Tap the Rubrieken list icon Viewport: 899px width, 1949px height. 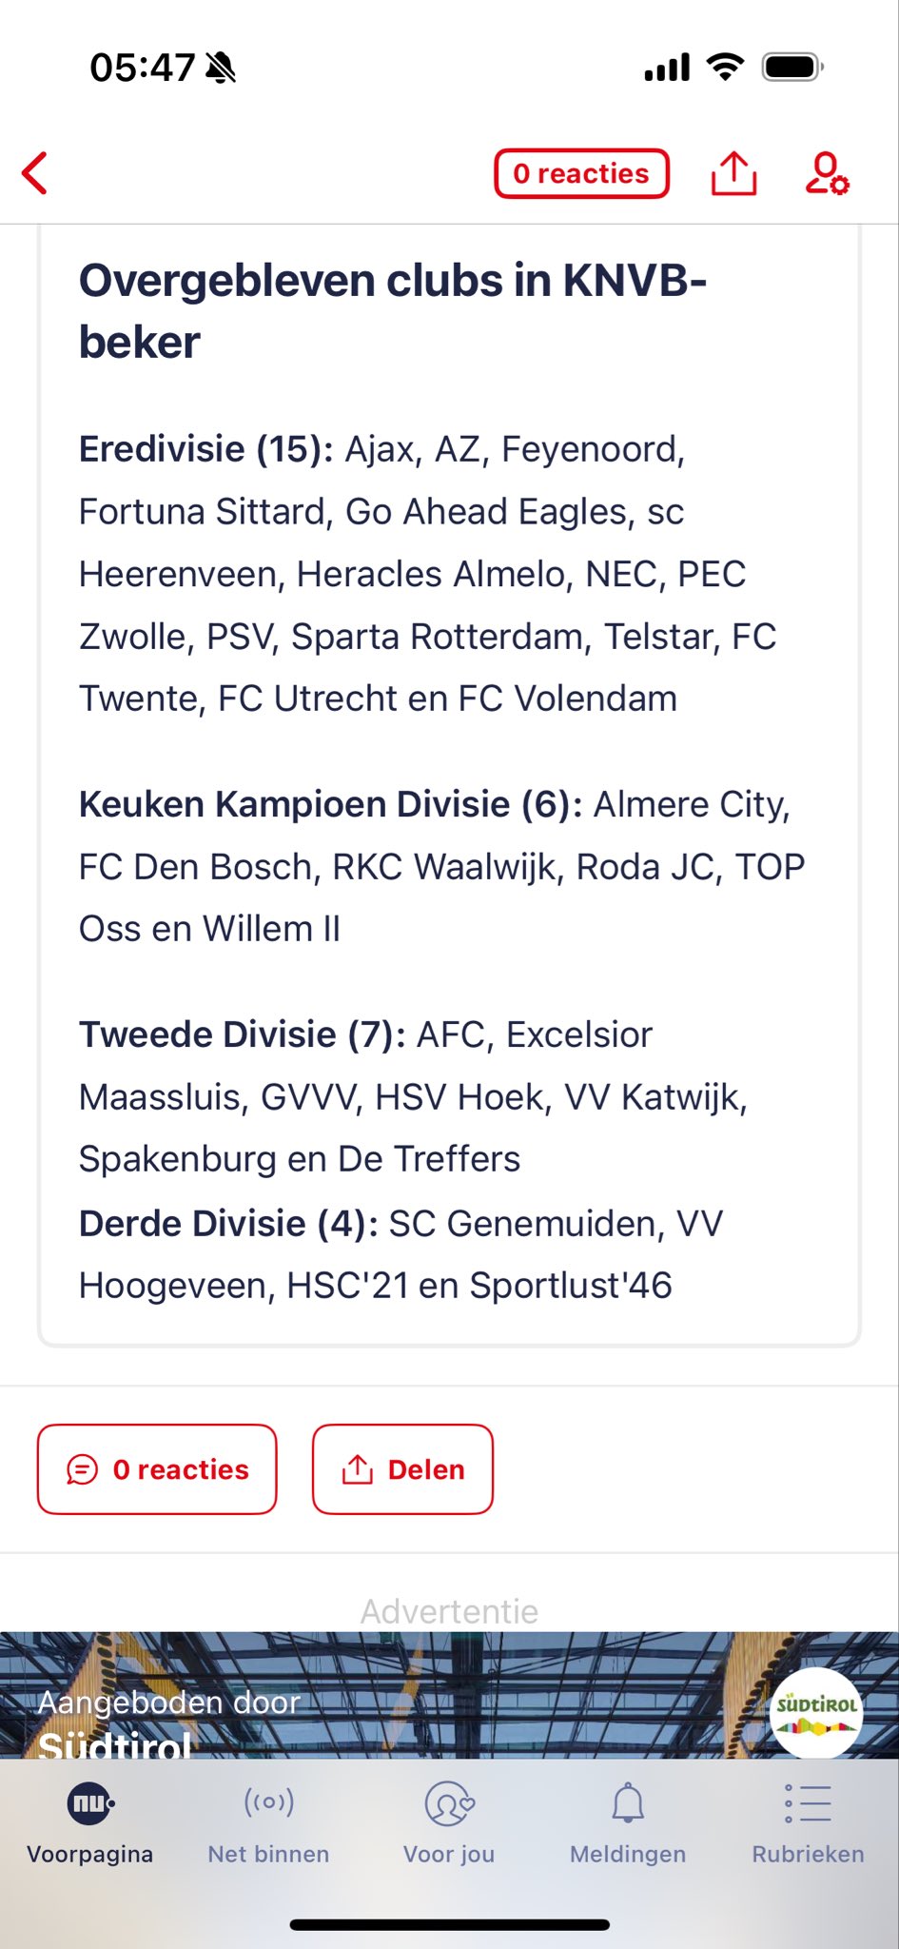808,1802
